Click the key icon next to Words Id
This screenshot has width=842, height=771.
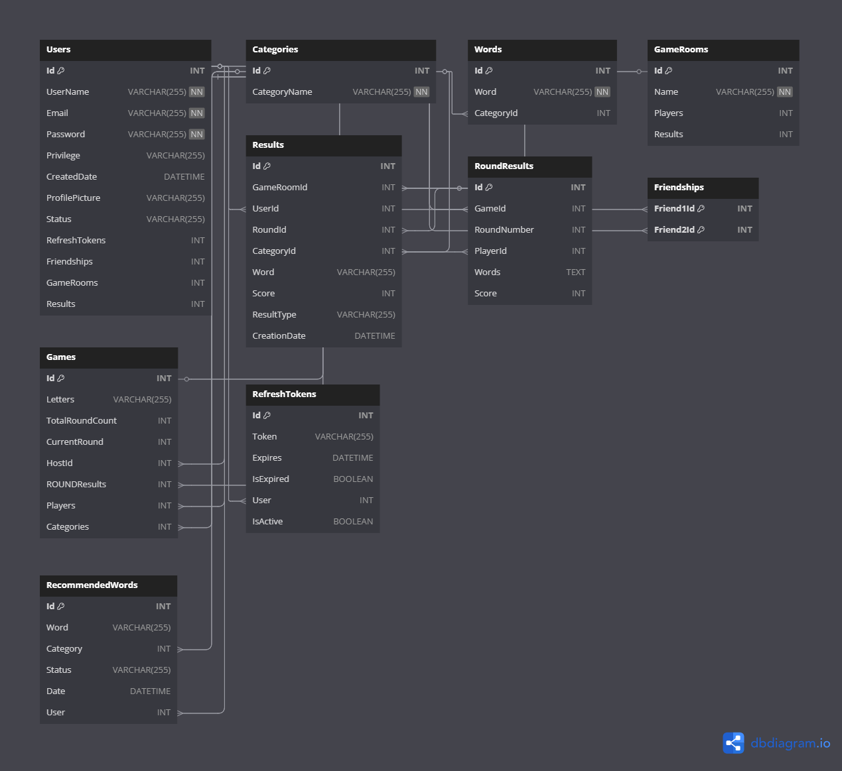489,71
